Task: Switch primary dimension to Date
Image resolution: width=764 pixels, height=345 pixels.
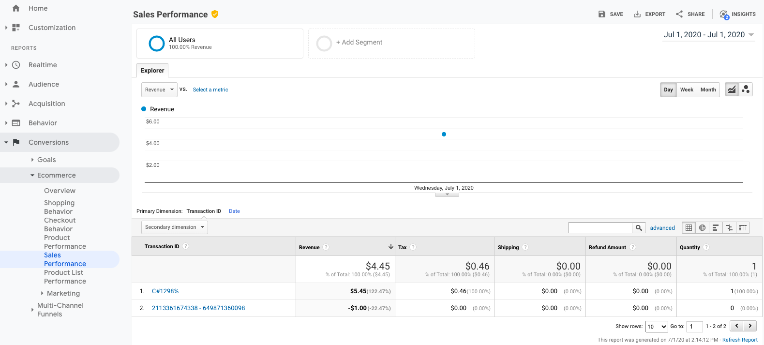Action: coord(234,211)
